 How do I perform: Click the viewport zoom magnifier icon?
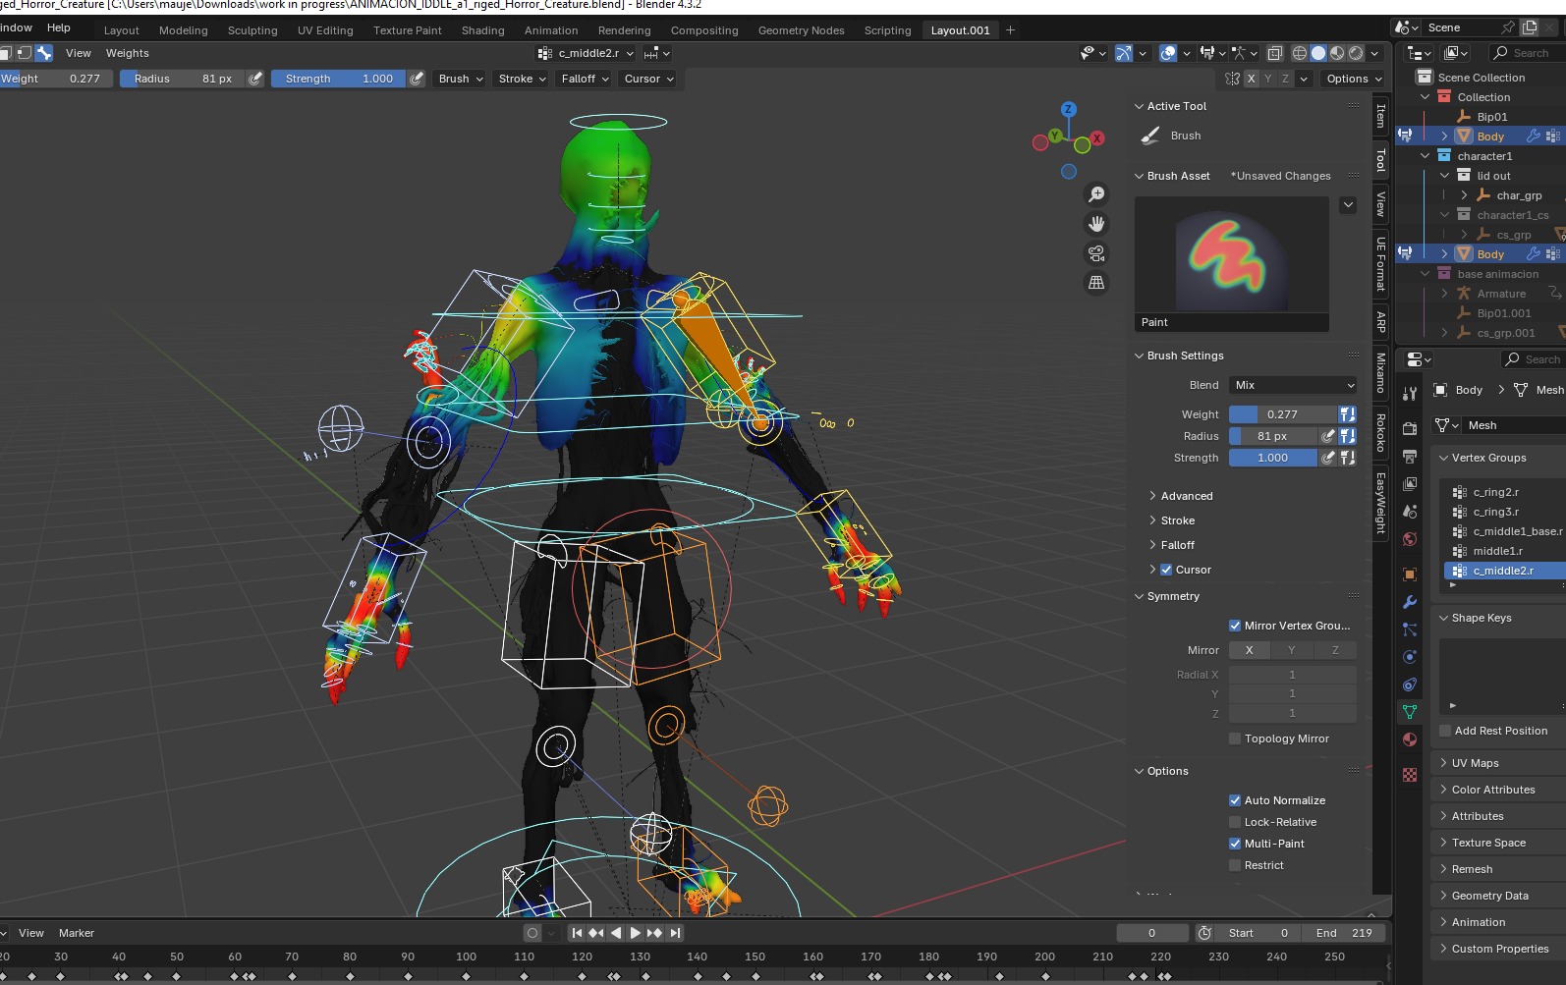coord(1096,194)
